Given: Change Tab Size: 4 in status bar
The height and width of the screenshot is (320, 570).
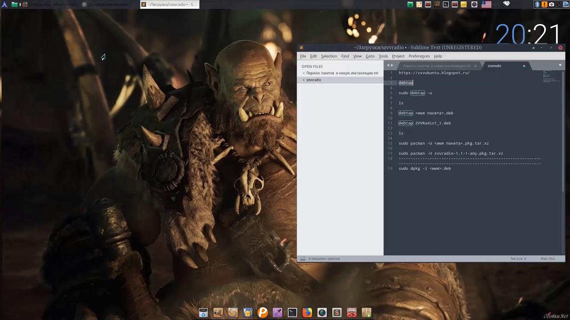Looking at the screenshot, I should 518,259.
